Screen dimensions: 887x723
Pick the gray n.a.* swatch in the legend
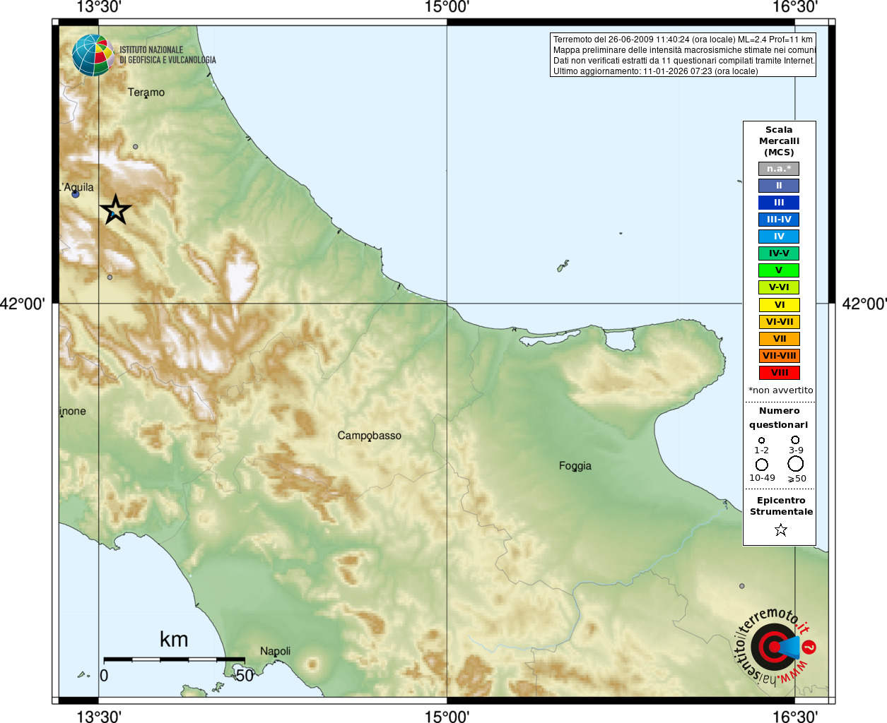(779, 169)
